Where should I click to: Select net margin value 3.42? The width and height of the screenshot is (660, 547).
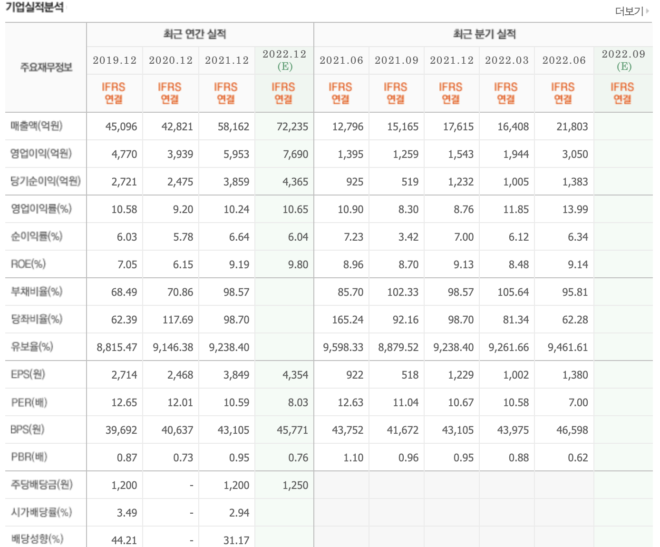tap(408, 237)
